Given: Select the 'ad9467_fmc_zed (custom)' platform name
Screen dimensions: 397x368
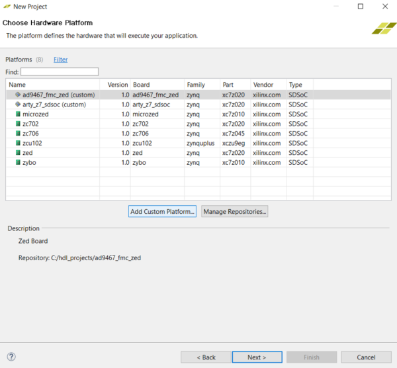Looking at the screenshot, I should click(x=59, y=95).
